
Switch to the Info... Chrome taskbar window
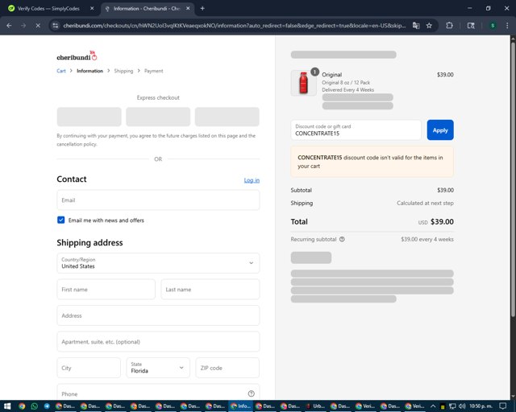[x=240, y=406]
